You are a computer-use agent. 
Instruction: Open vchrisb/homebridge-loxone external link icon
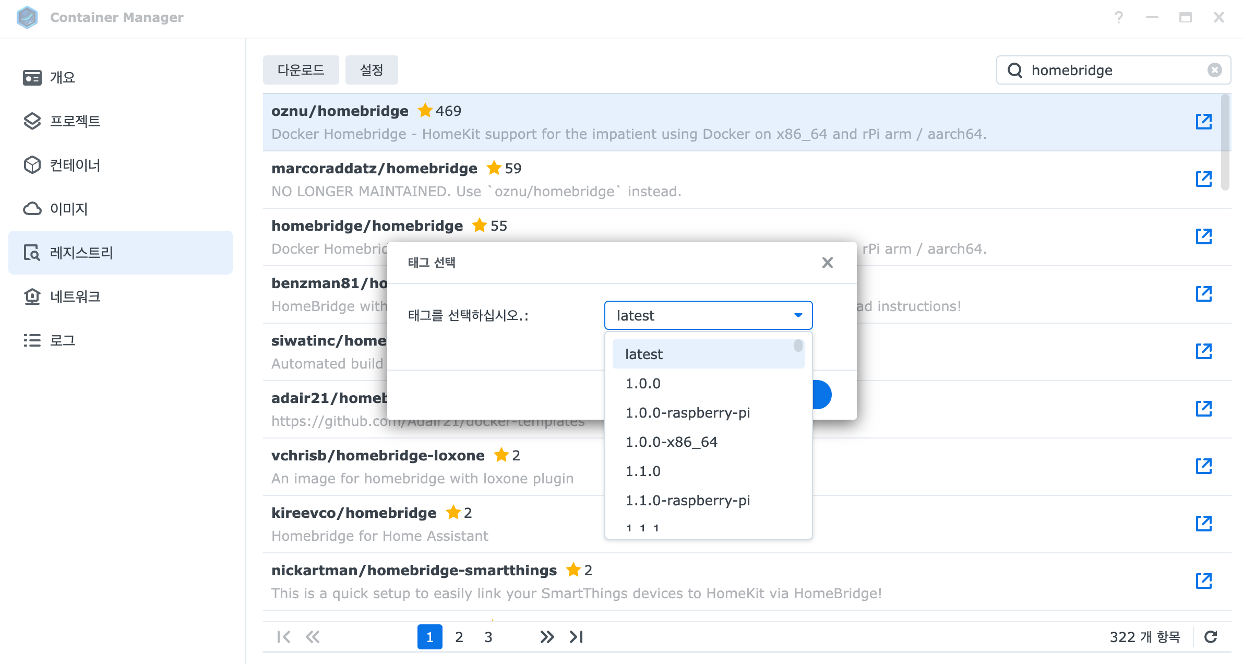tap(1204, 466)
